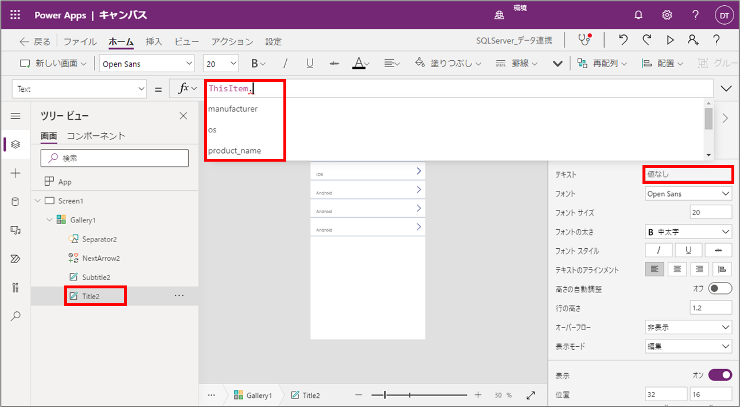The height and width of the screenshot is (407, 740).
Task: Apply strikethrough formatting in toolbar
Action: click(334, 64)
